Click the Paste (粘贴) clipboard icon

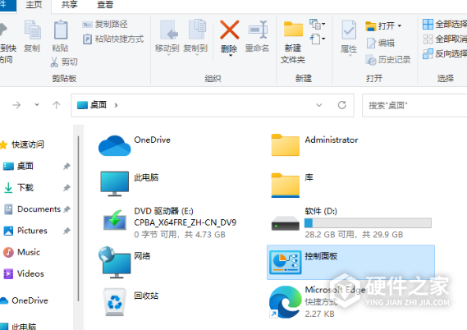coord(61,30)
